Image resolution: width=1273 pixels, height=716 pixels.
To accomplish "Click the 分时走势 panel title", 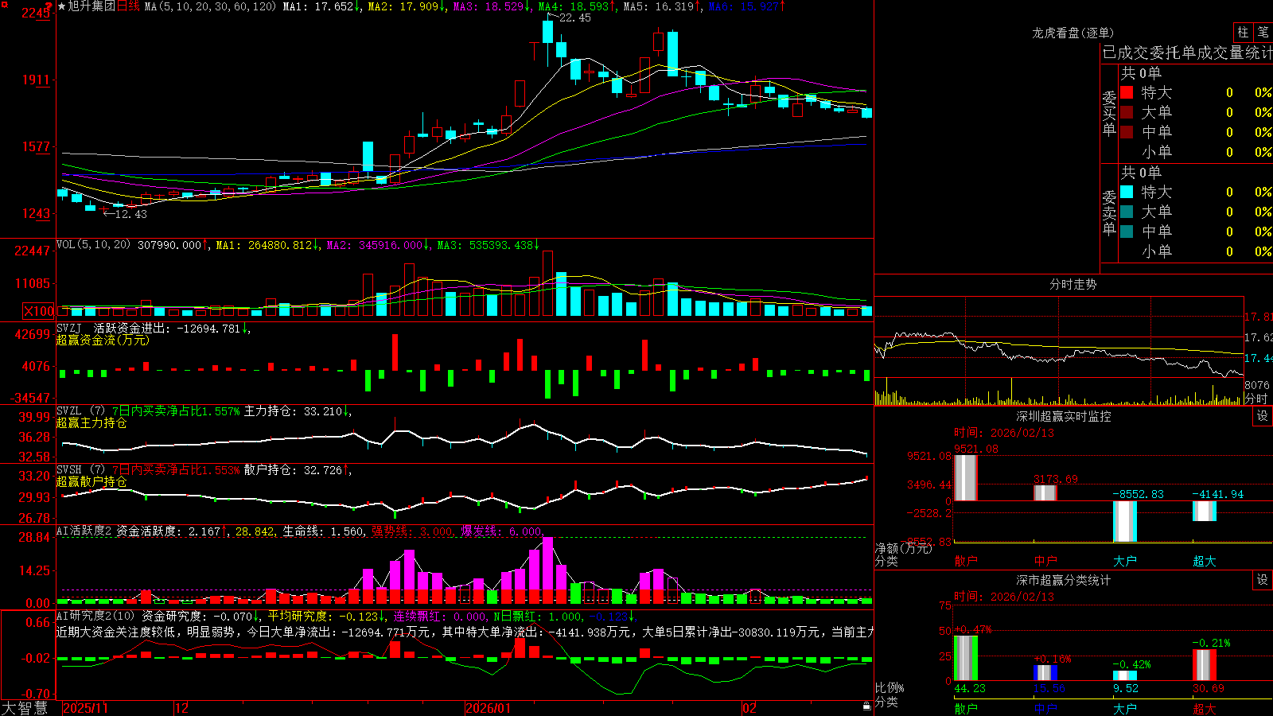I will click(1073, 284).
